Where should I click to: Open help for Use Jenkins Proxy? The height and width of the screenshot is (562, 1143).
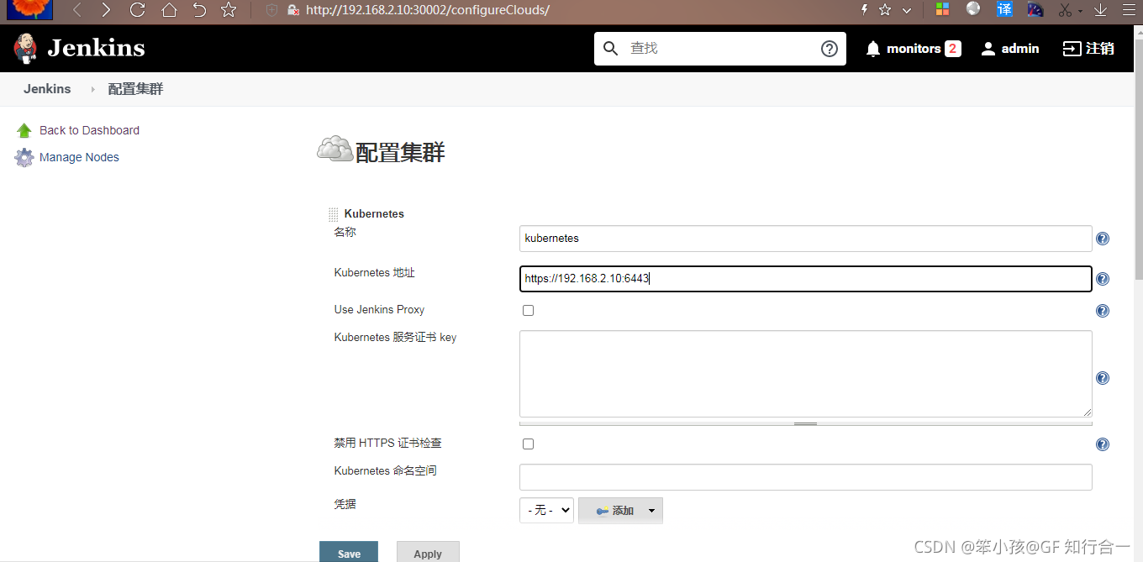point(1103,311)
